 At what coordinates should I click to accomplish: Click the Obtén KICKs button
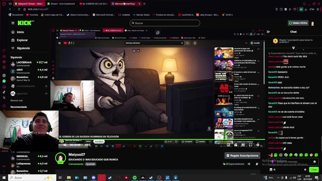click(x=298, y=23)
